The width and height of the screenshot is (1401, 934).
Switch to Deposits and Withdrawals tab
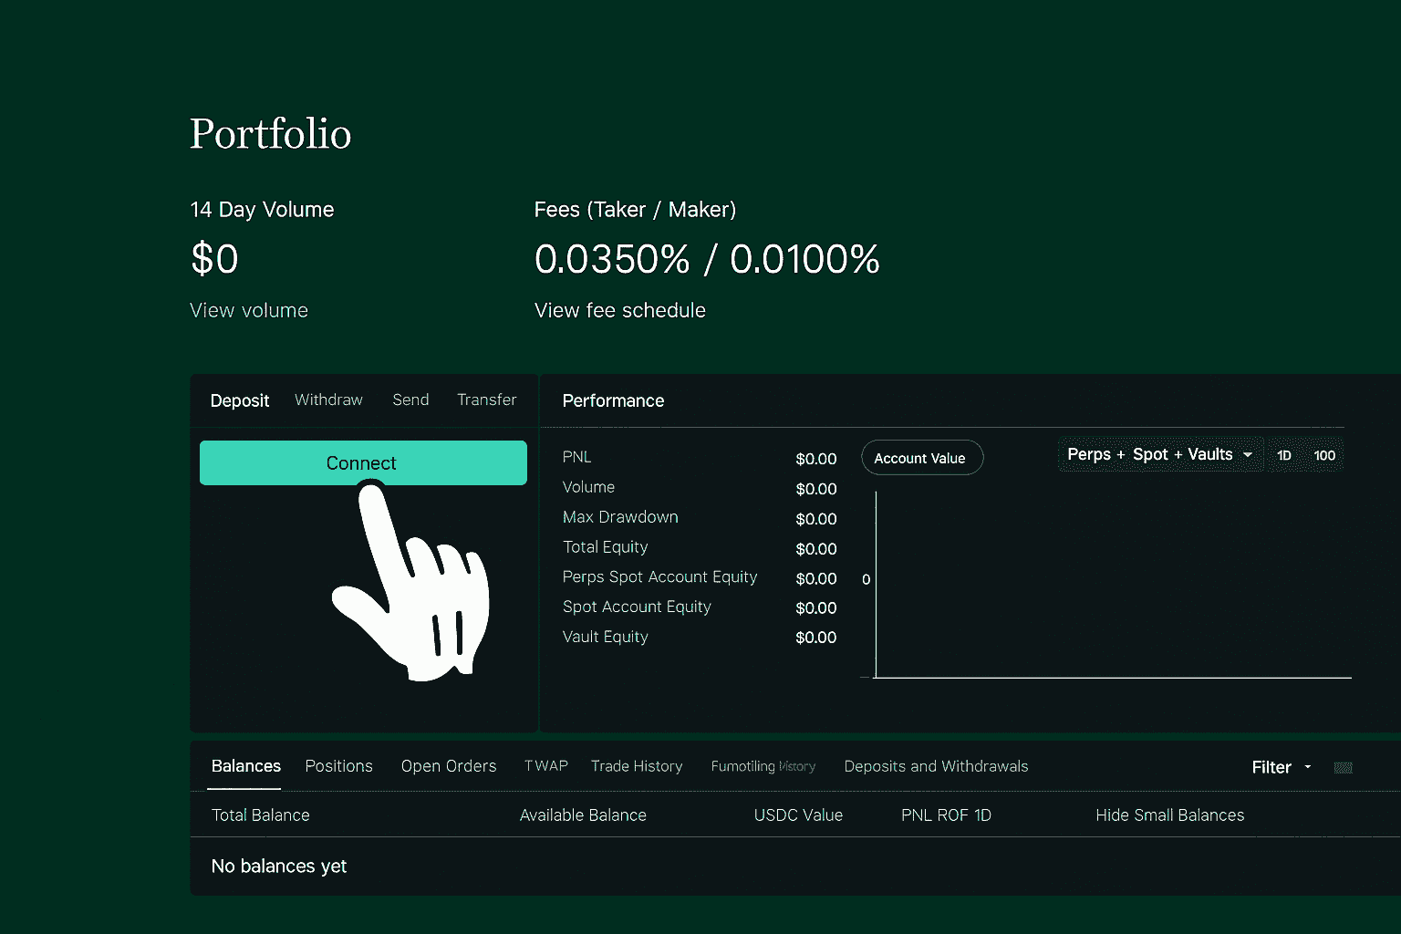[x=936, y=766]
